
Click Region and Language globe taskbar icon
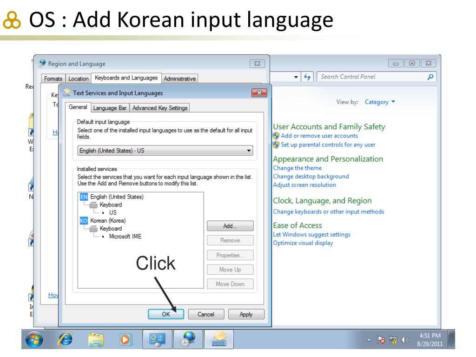click(x=188, y=339)
